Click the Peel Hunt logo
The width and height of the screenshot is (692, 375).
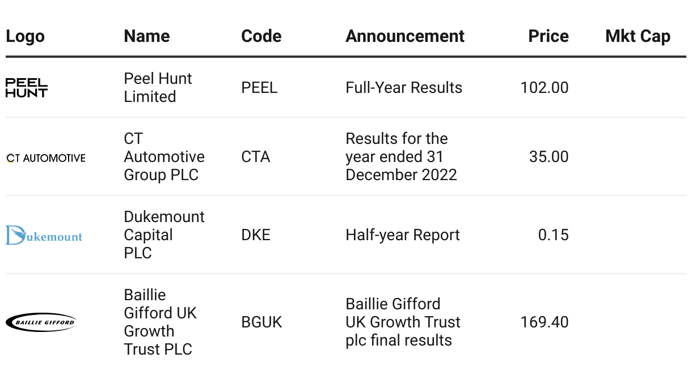27,88
